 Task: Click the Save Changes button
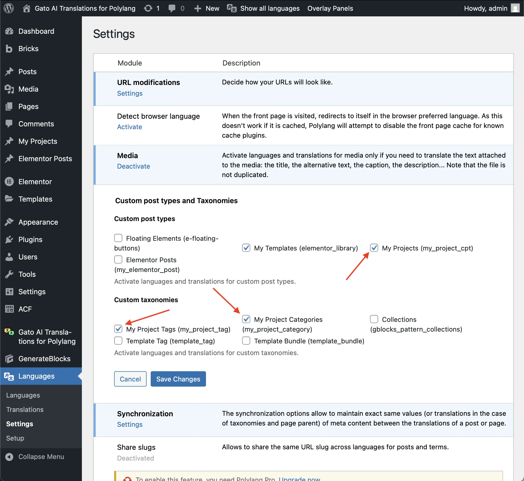click(x=178, y=379)
